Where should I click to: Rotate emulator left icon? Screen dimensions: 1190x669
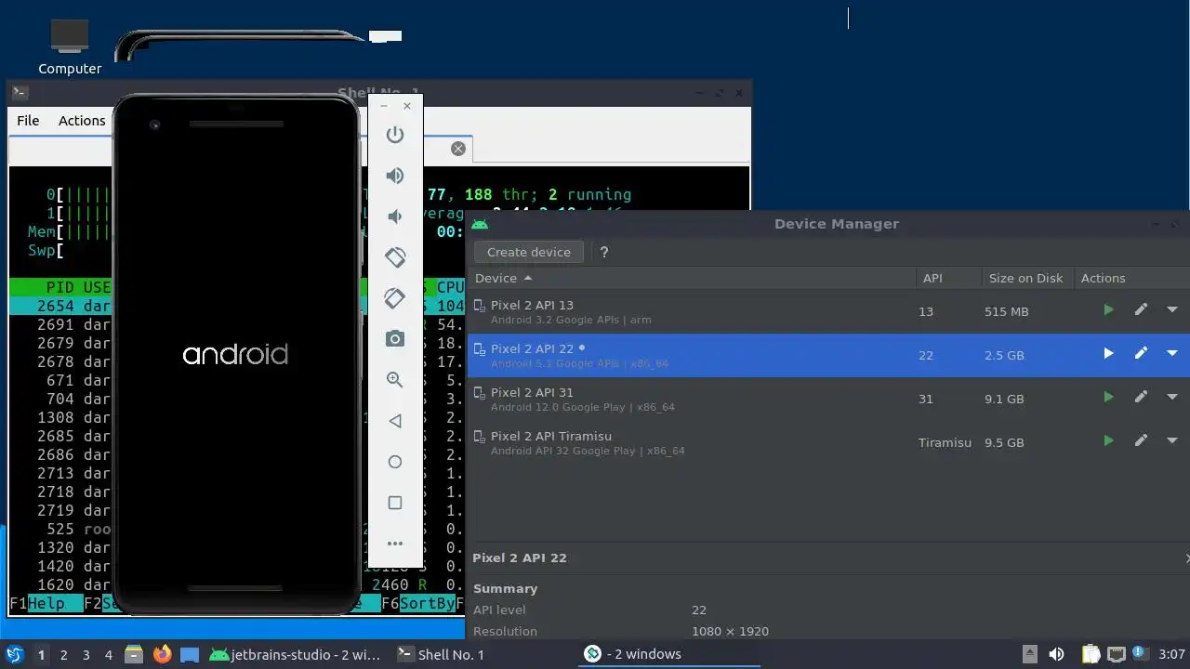395,257
